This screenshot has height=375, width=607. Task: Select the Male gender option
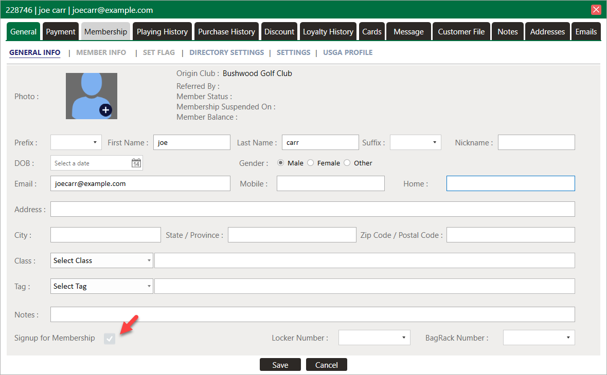point(281,163)
